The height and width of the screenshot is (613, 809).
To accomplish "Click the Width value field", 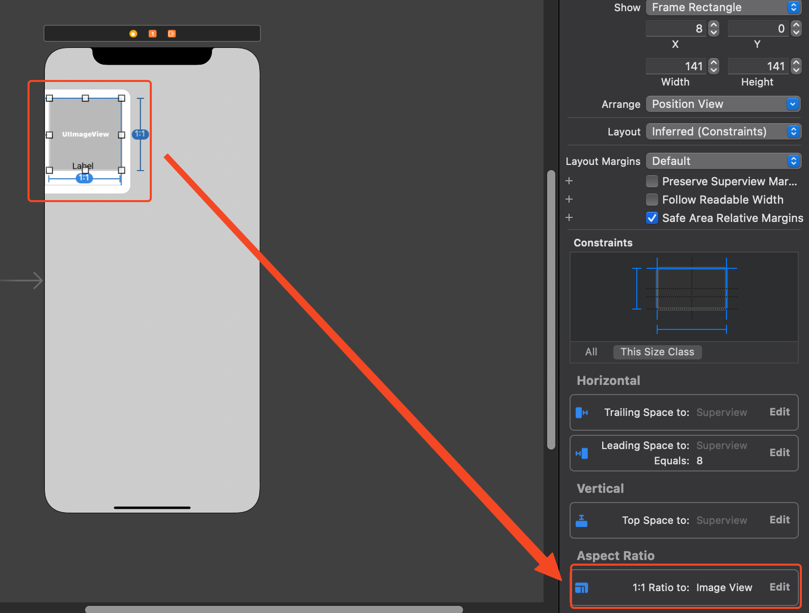I will (677, 66).
